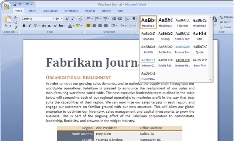
Task: Apply the text highlight color
Action: click(78, 26)
